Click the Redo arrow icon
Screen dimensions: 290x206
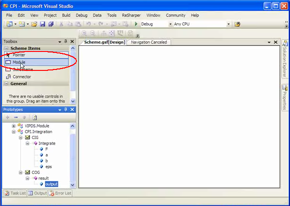[101, 24]
